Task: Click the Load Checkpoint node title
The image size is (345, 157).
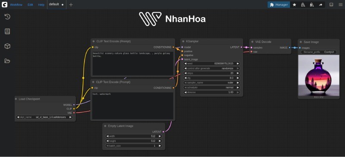Action: point(29,99)
